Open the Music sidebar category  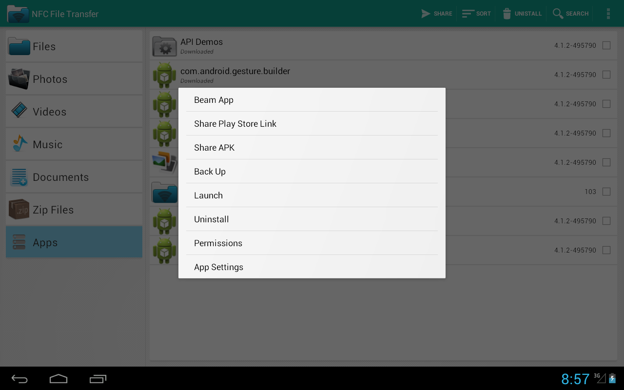(74, 144)
